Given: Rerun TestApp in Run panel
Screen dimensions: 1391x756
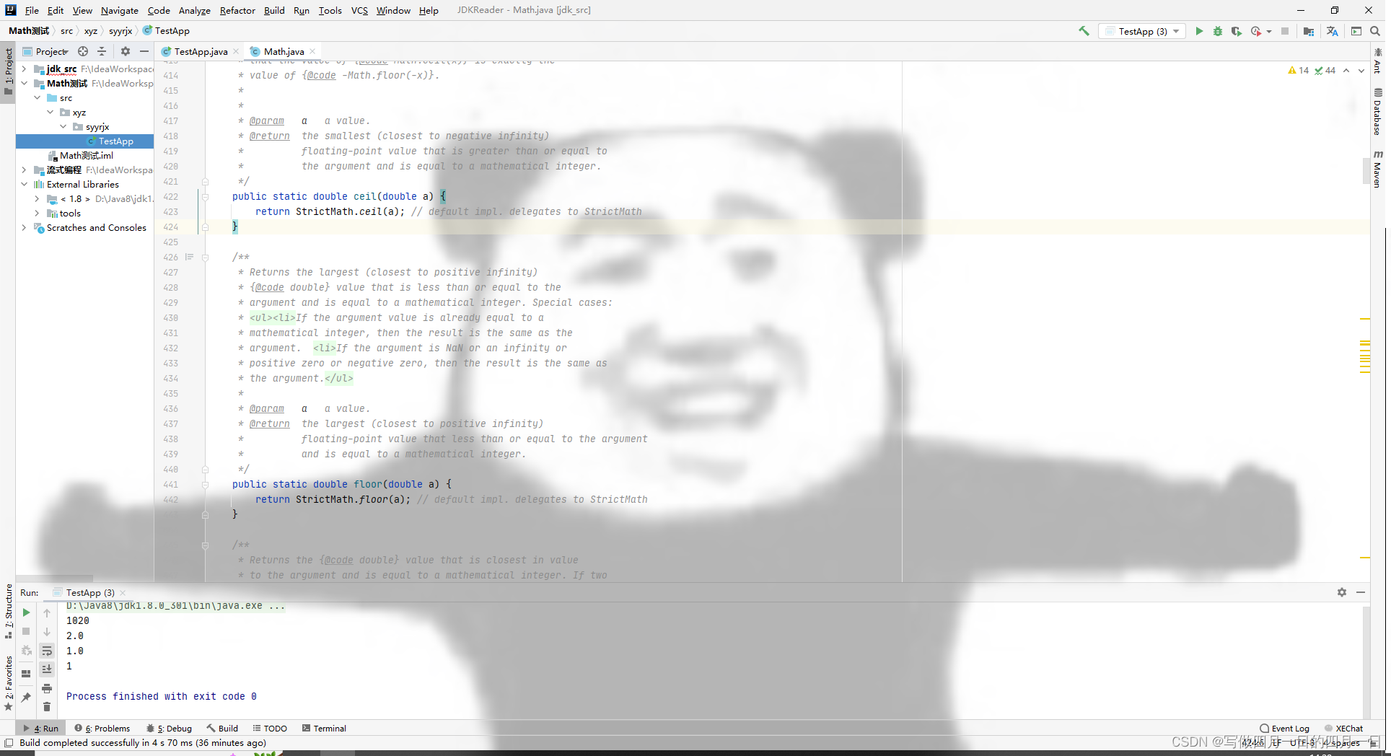Looking at the screenshot, I should [x=27, y=612].
